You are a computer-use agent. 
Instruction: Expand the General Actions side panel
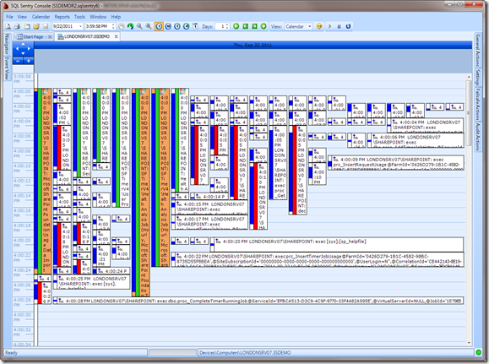coord(477,50)
